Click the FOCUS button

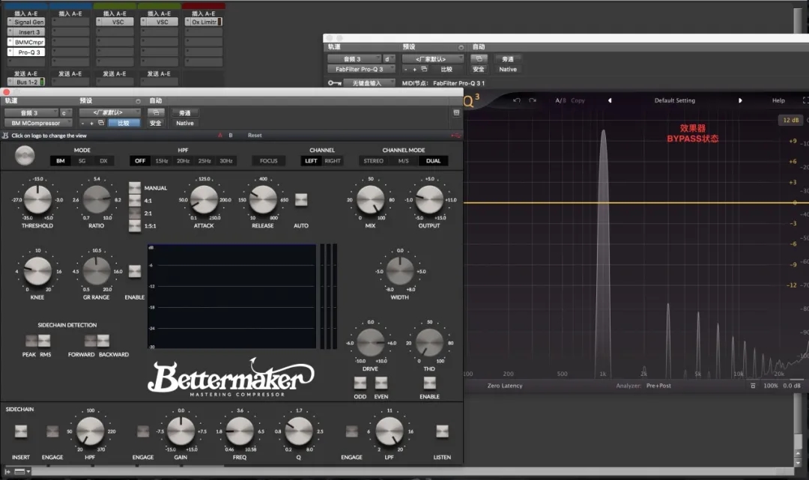coord(269,161)
